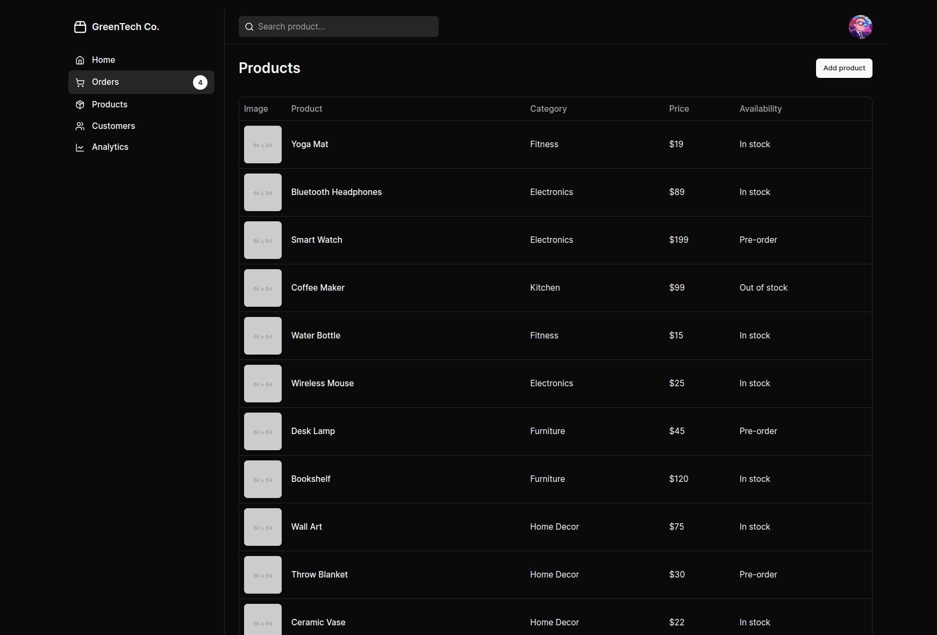Click the Add product button

pos(844,68)
